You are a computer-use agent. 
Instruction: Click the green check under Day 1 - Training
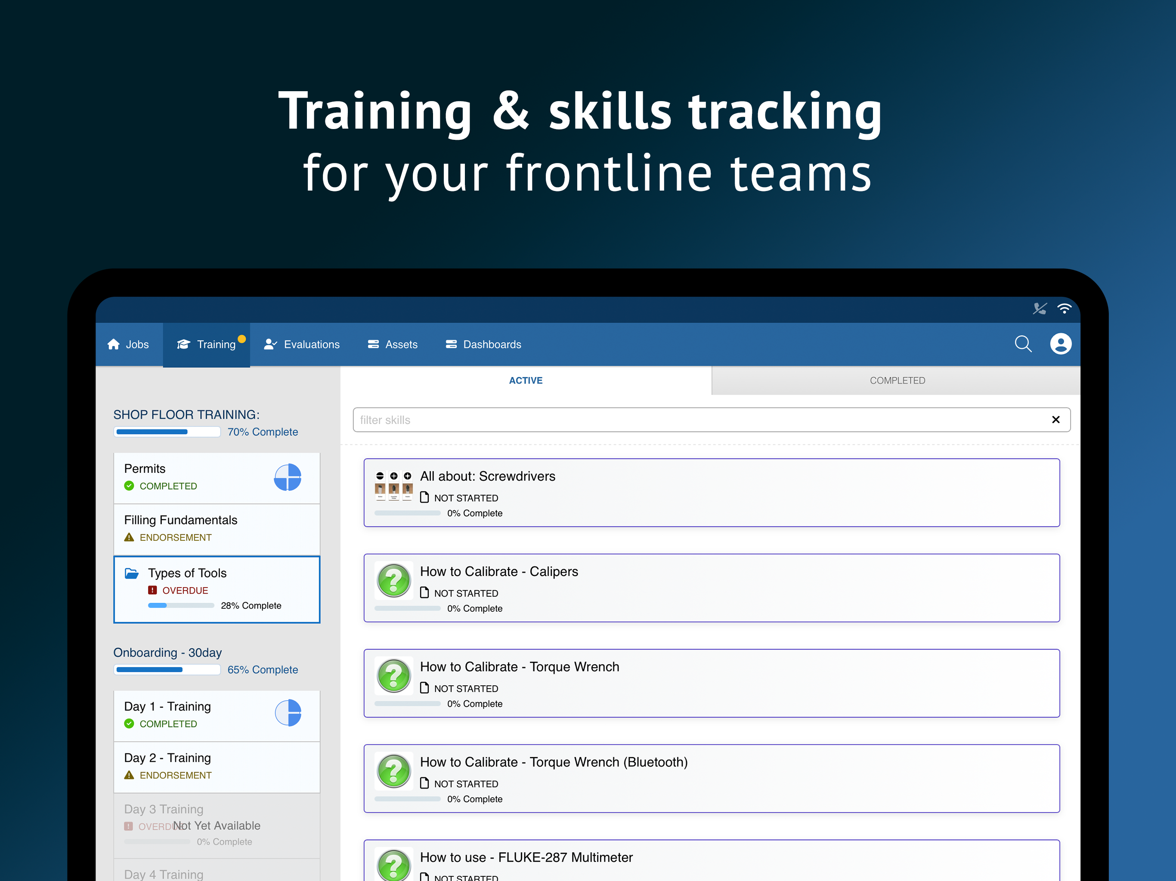pyautogui.click(x=129, y=723)
